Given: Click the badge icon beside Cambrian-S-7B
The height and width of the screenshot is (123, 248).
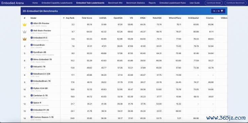Looking at the screenshot, I should [32, 95].
